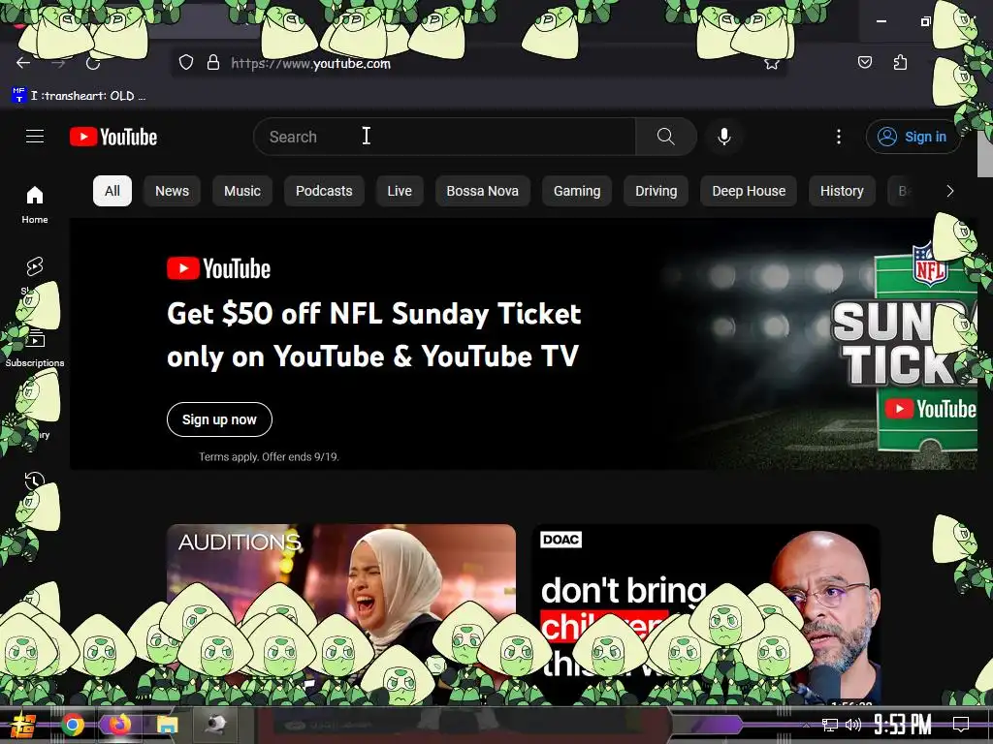This screenshot has height=744, width=993.
Task: Show more chips with right arrow
Action: [x=949, y=191]
